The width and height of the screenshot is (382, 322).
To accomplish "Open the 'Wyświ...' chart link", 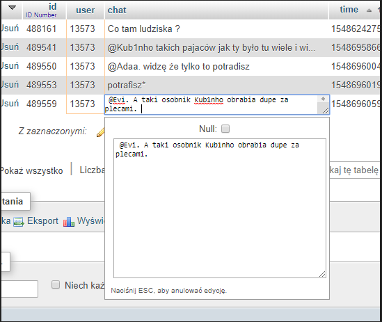I will coord(91,220).
